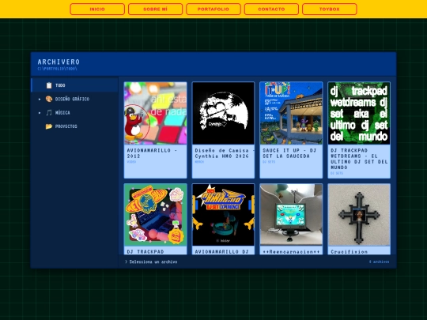Image resolution: width=427 pixels, height=320 pixels.
Task: Open the Sauce It Up poster thumbnail
Action: pos(291,113)
